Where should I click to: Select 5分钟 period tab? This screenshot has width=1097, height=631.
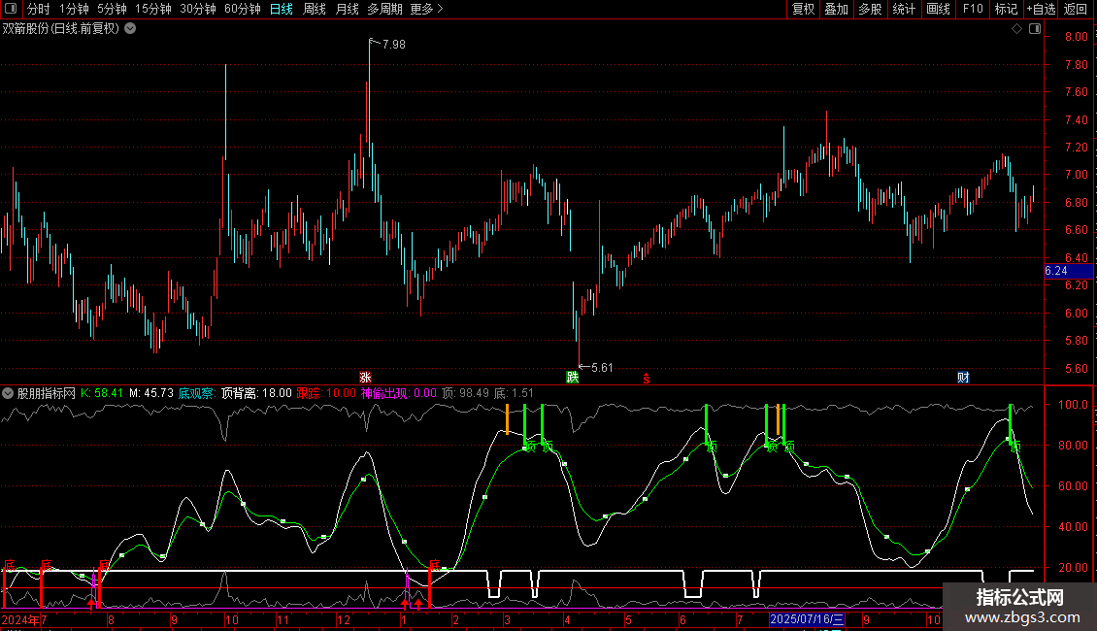[112, 9]
